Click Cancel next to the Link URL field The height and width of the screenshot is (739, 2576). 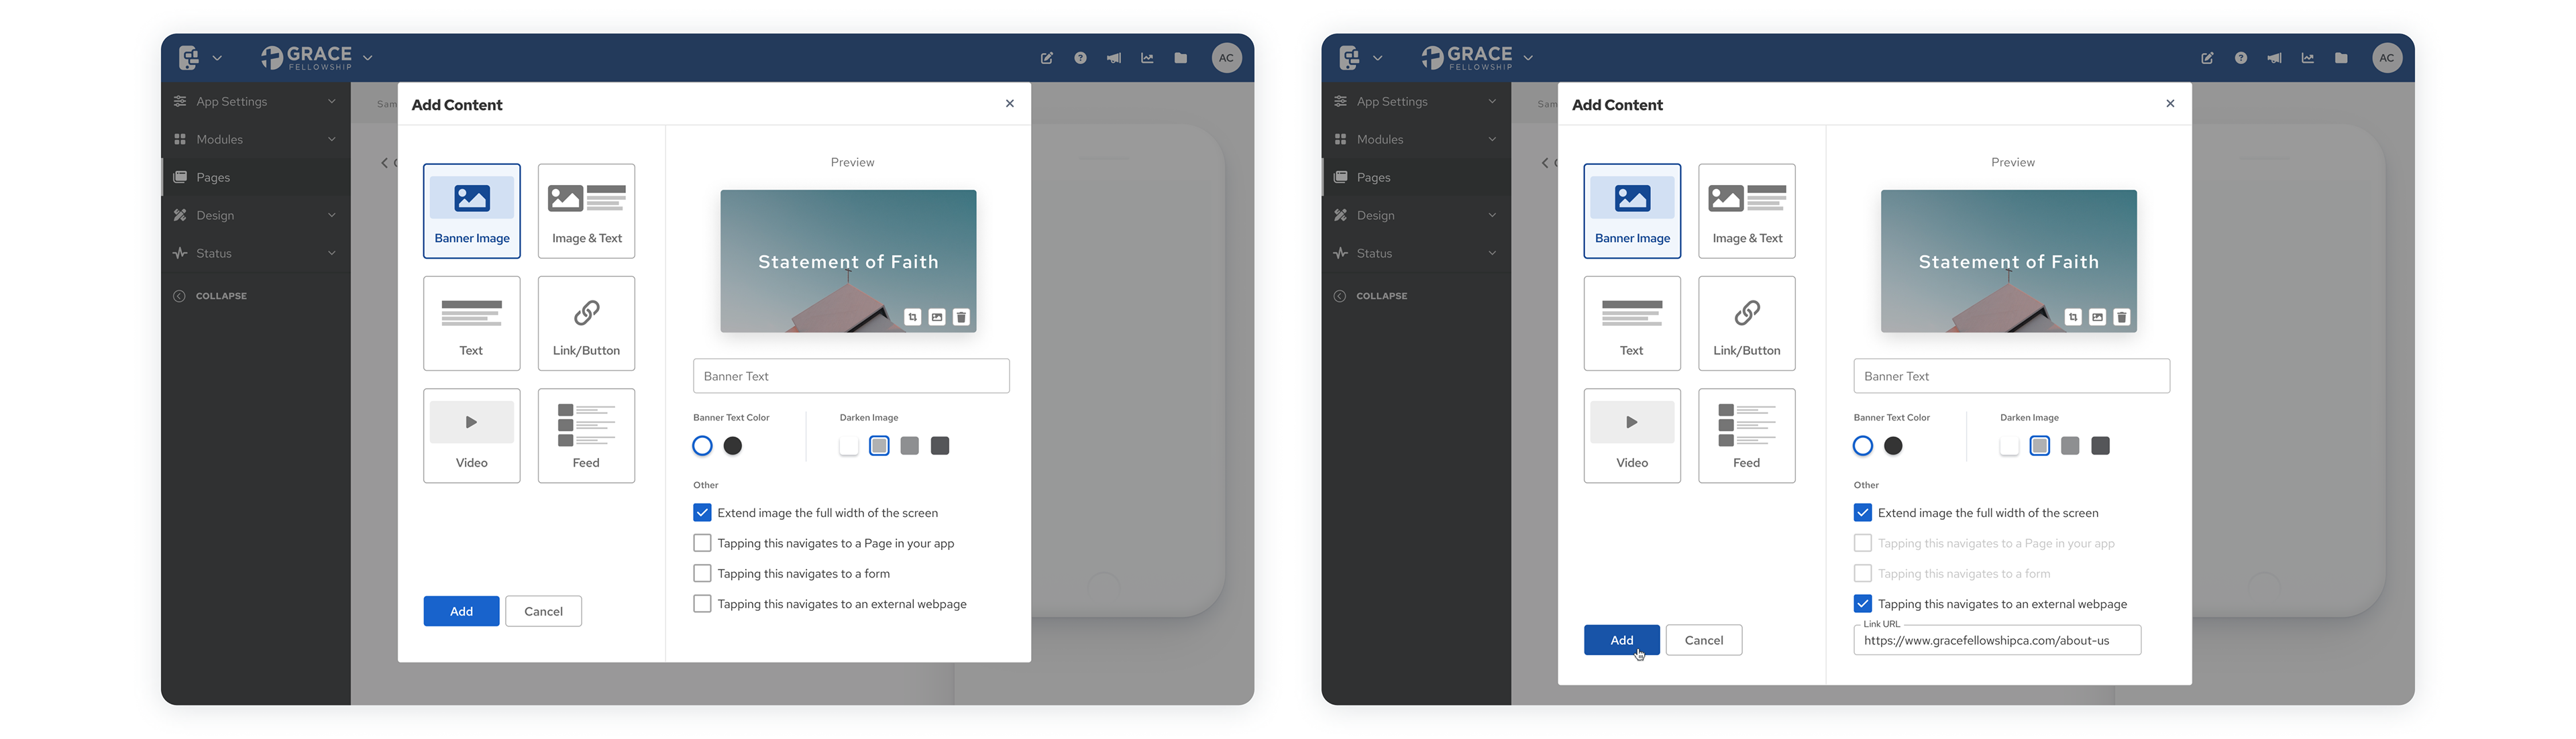point(1703,640)
